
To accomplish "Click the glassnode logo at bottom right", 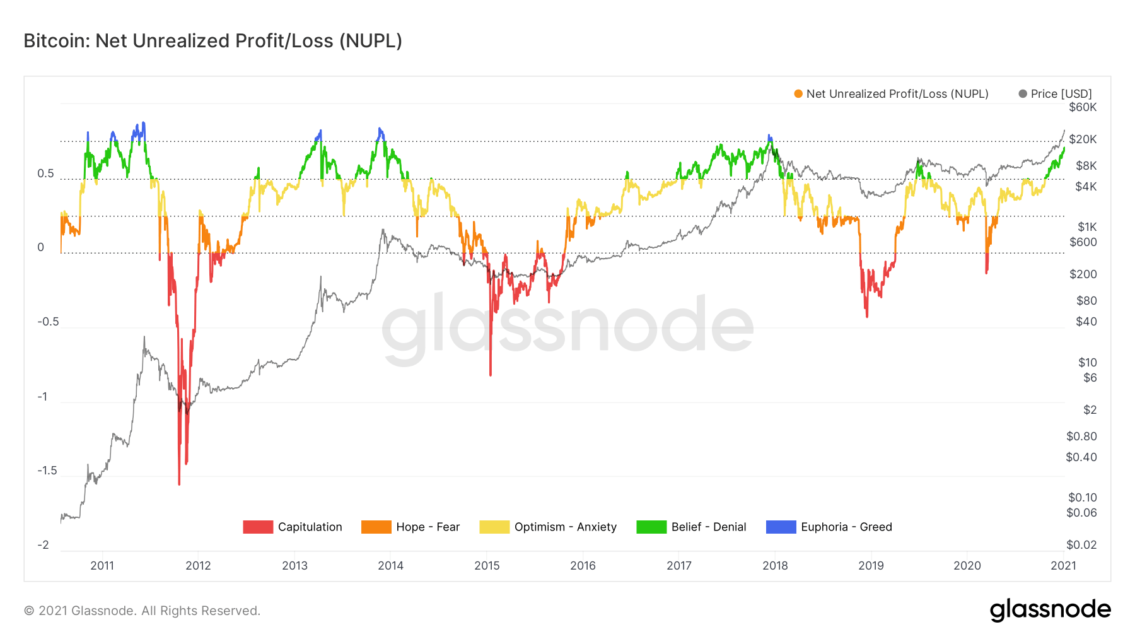I will tap(1051, 609).
